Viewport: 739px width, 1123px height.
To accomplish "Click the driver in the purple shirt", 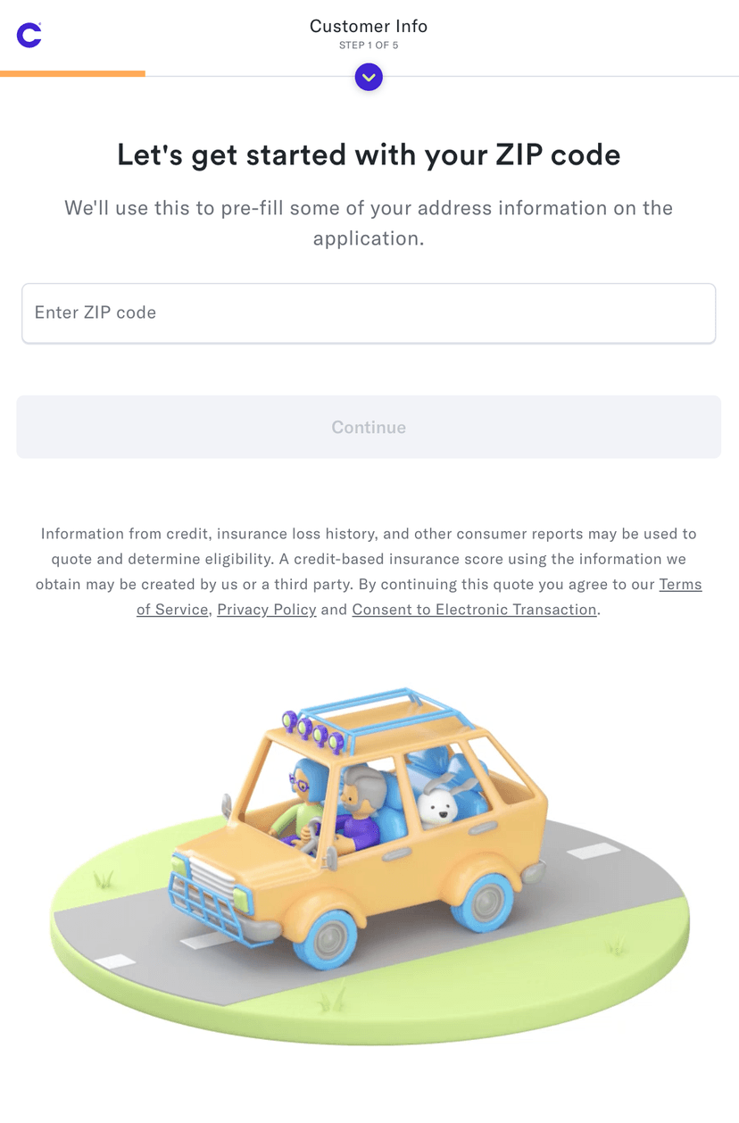I will (361, 808).
